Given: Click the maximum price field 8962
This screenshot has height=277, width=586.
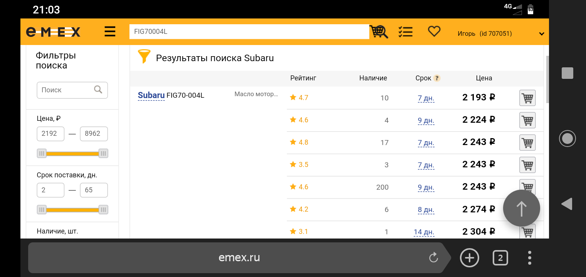Looking at the screenshot, I should tap(94, 133).
